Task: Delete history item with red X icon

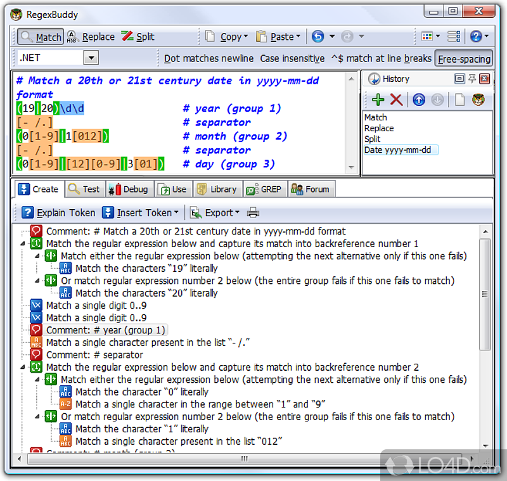Action: coord(396,99)
